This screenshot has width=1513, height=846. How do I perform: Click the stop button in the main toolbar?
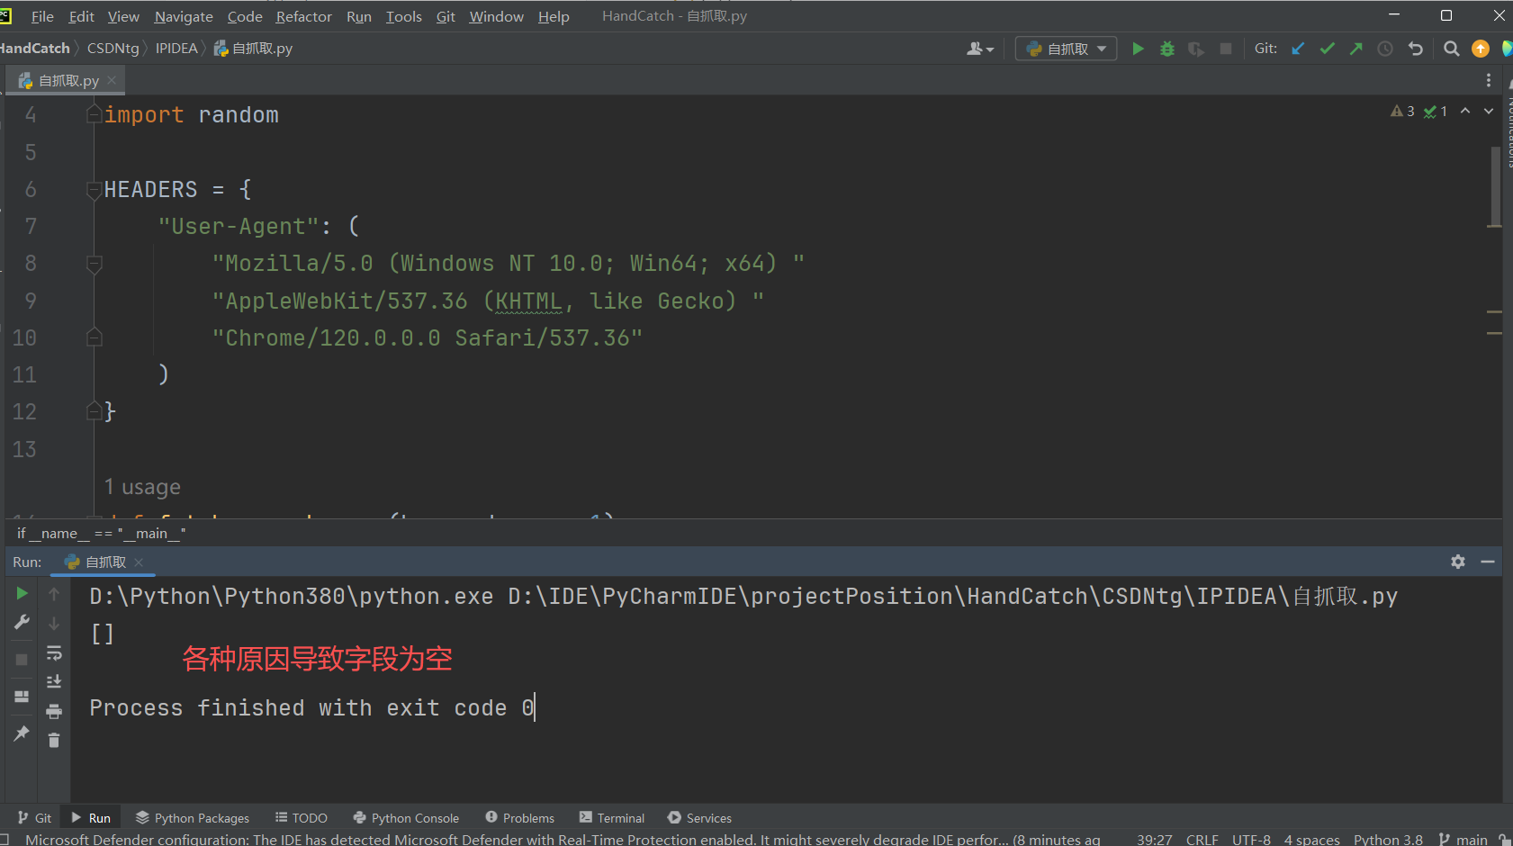point(1226,49)
